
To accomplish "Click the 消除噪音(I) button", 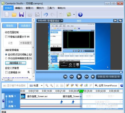I will 15,63.
